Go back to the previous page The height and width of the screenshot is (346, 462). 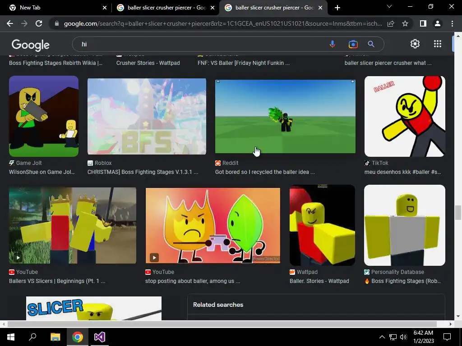(10, 23)
